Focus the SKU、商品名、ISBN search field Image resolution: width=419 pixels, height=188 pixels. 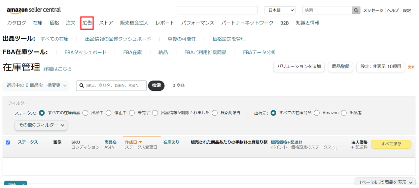point(111,86)
